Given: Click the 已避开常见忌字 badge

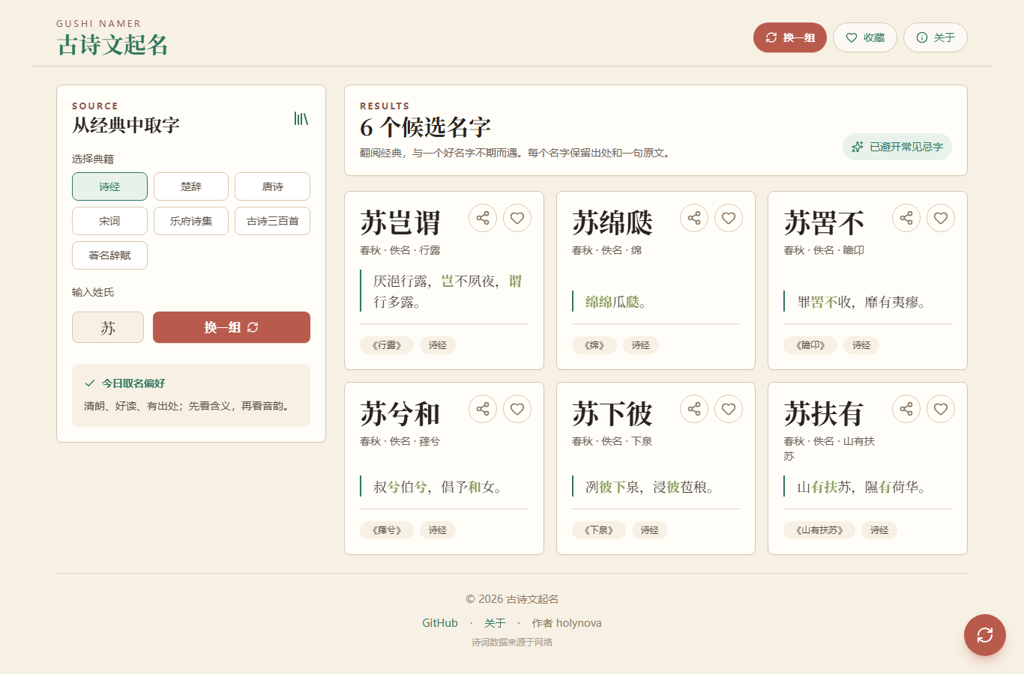Looking at the screenshot, I should (x=897, y=147).
